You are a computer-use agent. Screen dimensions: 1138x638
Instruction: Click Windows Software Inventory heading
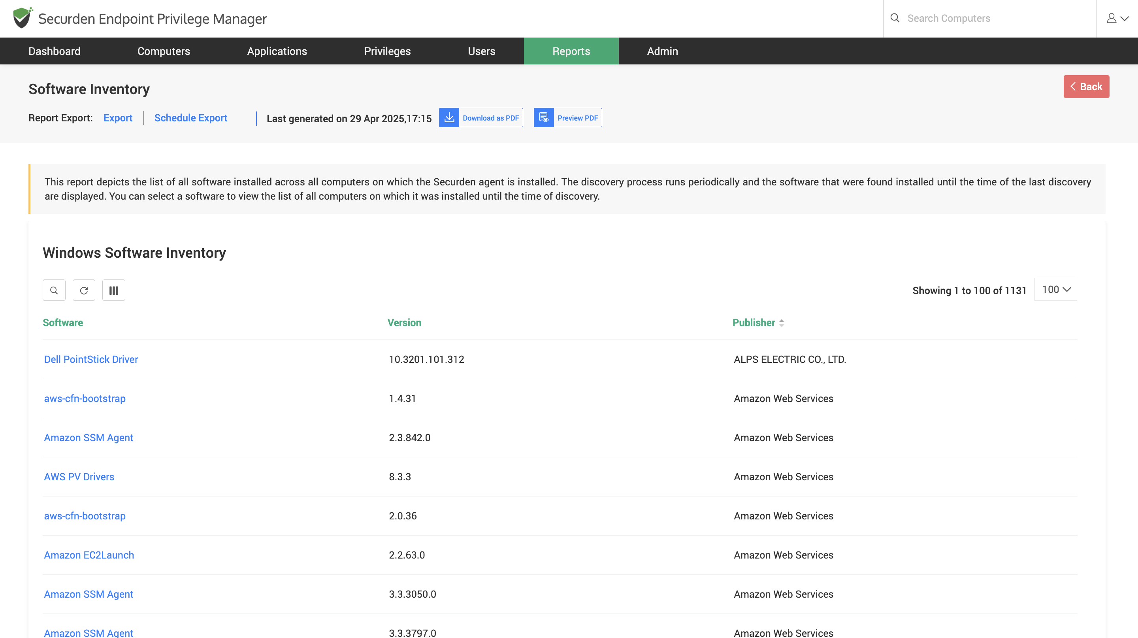click(134, 253)
